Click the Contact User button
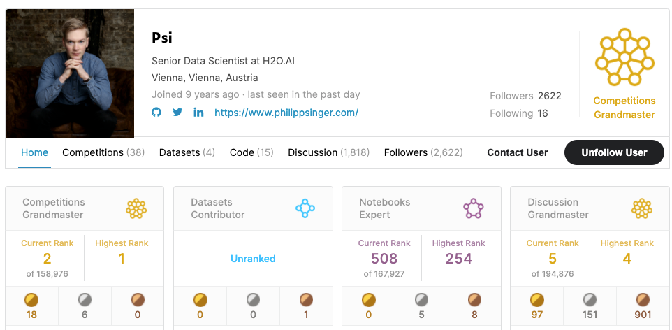672x330 pixels. click(x=517, y=152)
